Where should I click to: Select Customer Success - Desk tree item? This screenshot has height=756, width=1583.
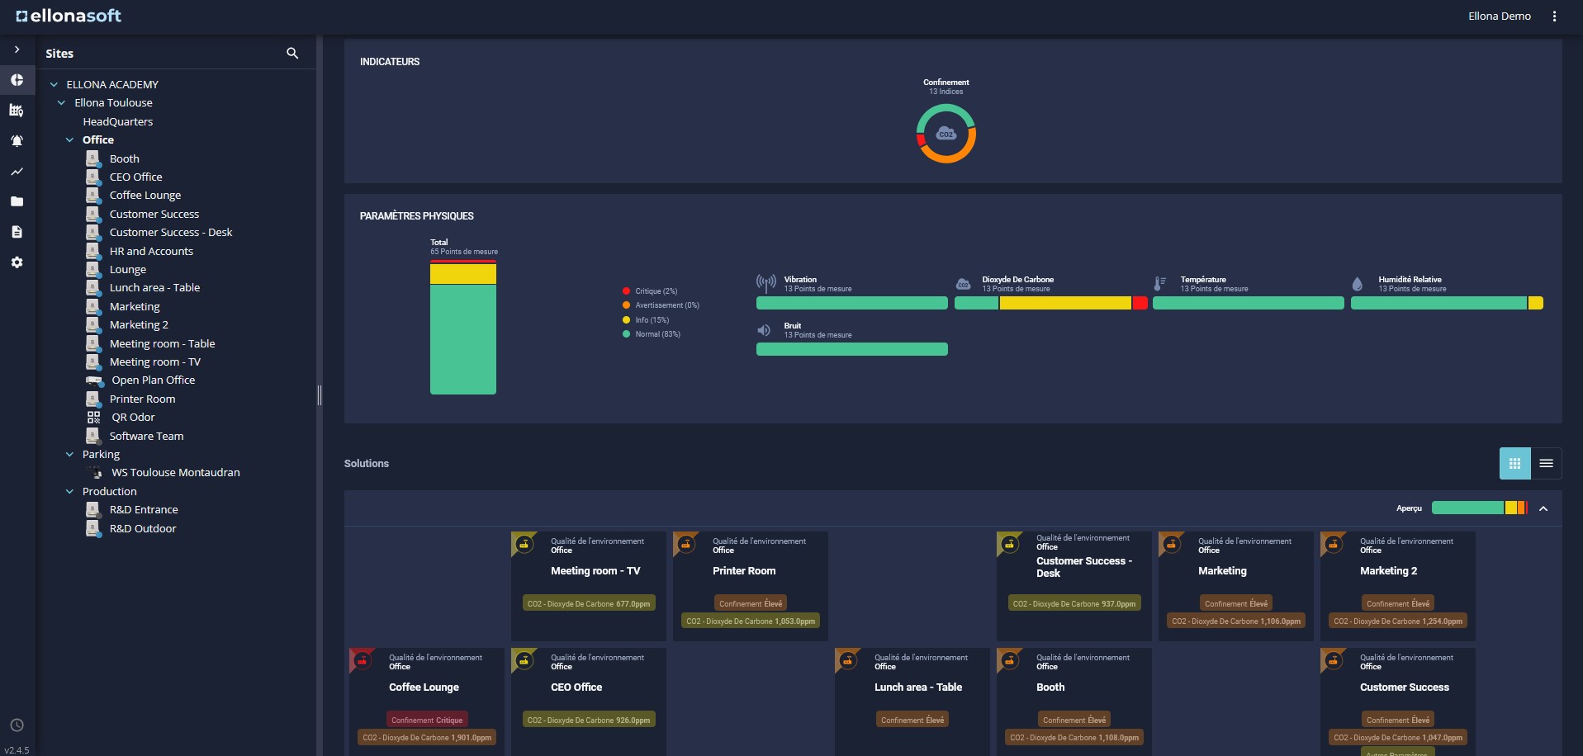pyautogui.click(x=171, y=232)
